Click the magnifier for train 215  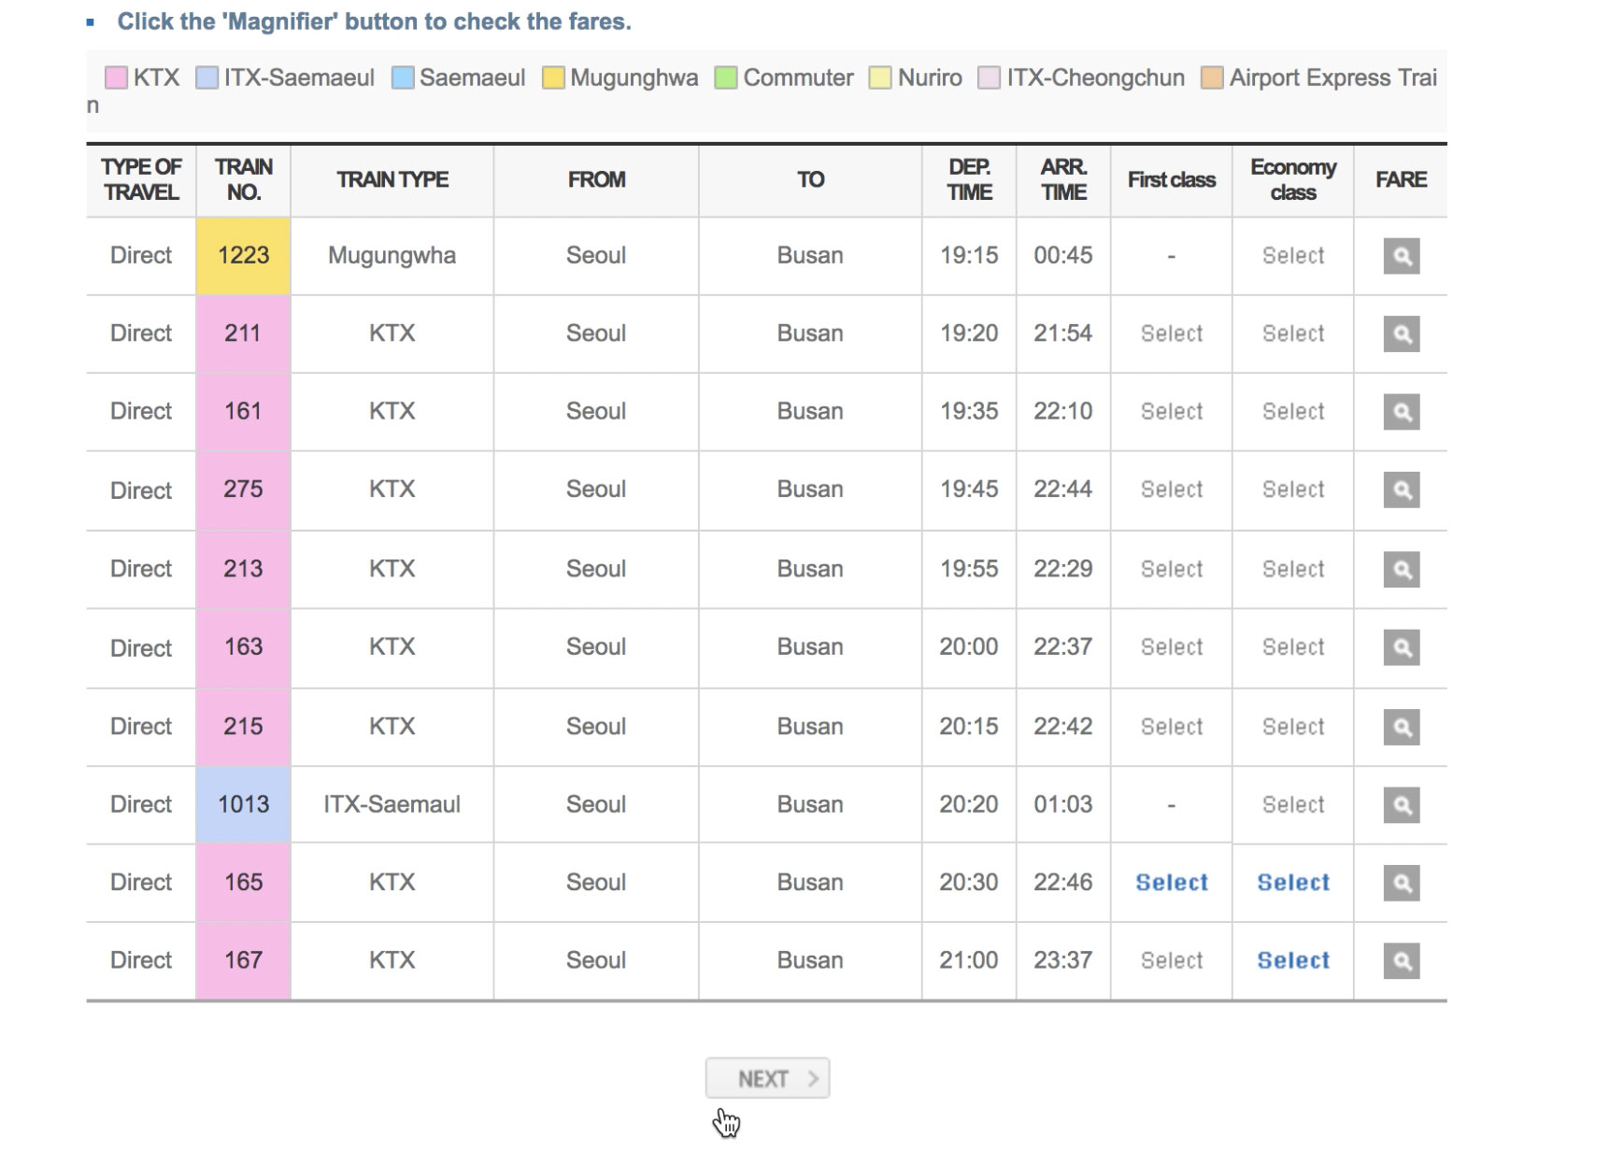point(1401,727)
